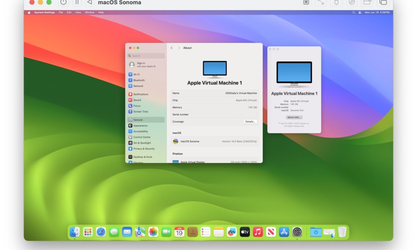Open the Downloads folder in the Dock
Image resolution: width=417 pixels, height=250 pixels.
tap(316, 232)
